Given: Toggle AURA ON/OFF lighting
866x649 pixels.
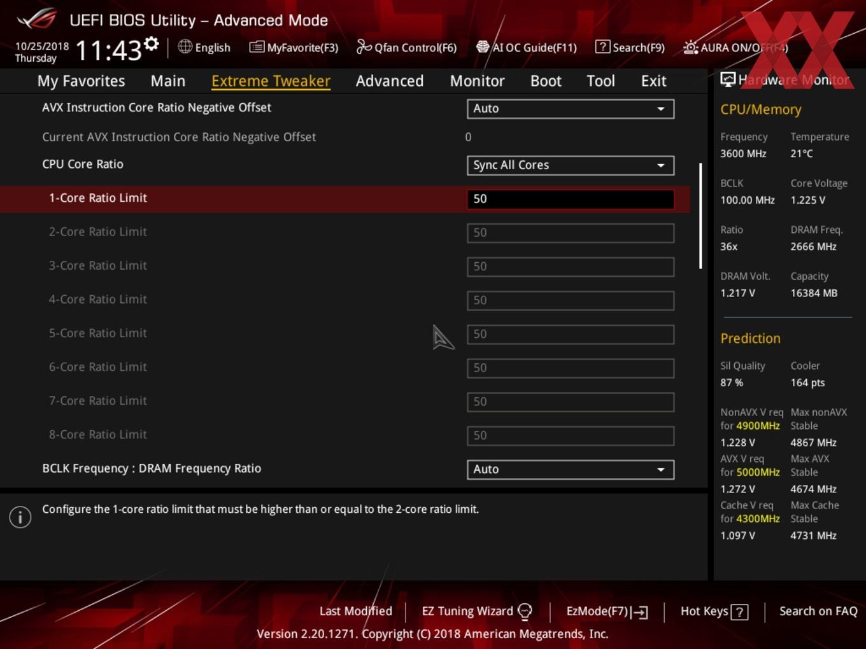Looking at the screenshot, I should pos(735,47).
